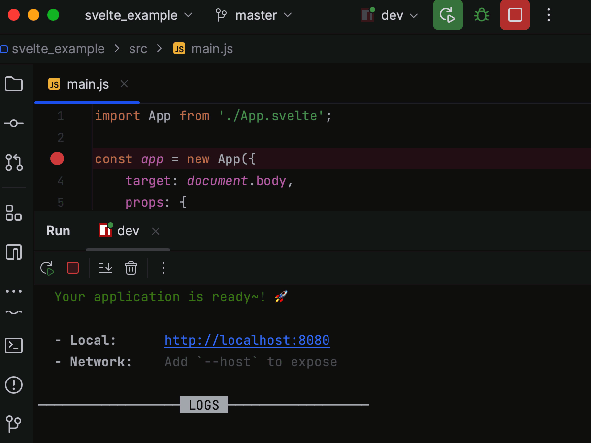Rerun the dev configuration in title bar
This screenshot has height=443, width=591.
(448, 15)
